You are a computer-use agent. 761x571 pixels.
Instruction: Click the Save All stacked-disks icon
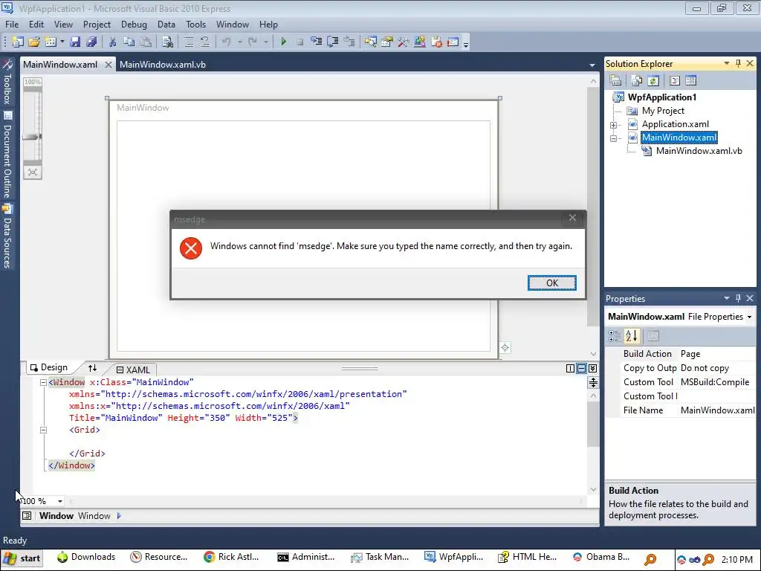[91, 42]
